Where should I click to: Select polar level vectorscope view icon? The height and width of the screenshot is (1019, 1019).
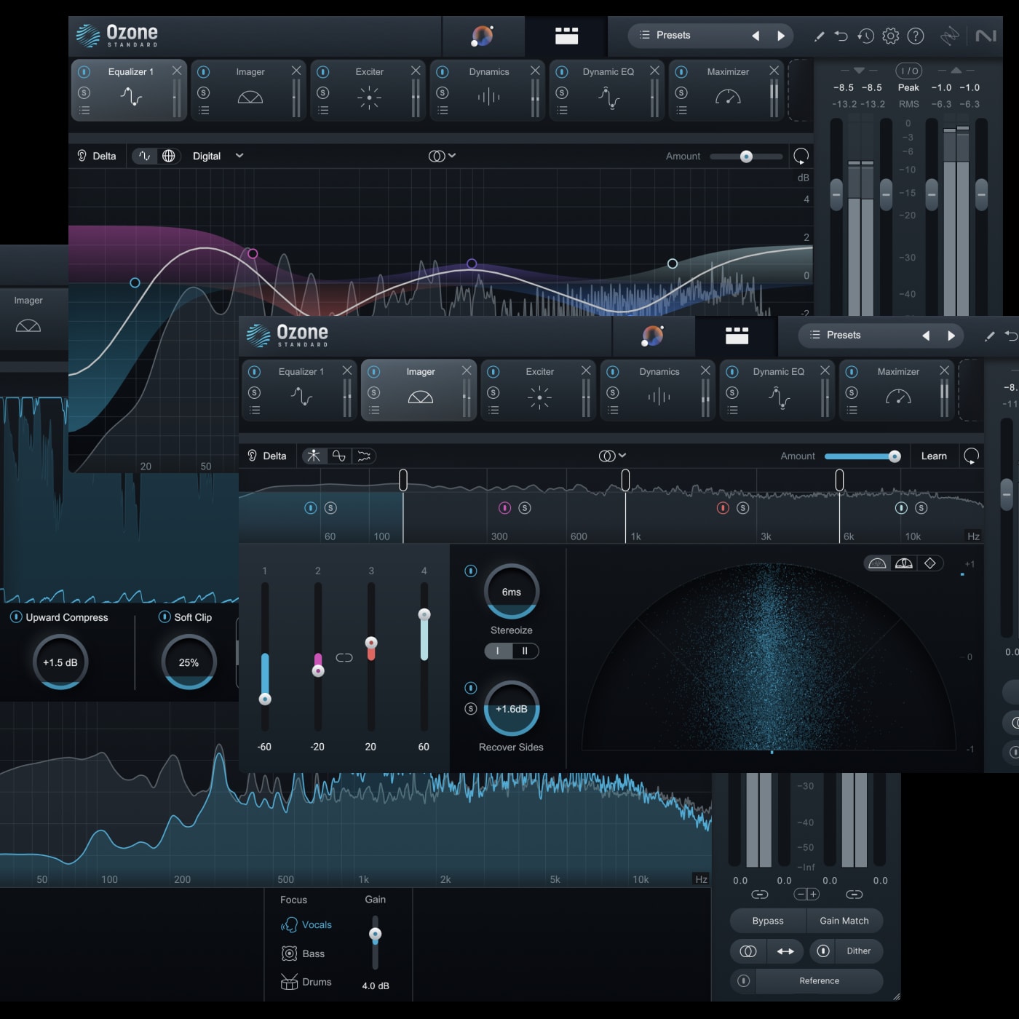coord(903,563)
